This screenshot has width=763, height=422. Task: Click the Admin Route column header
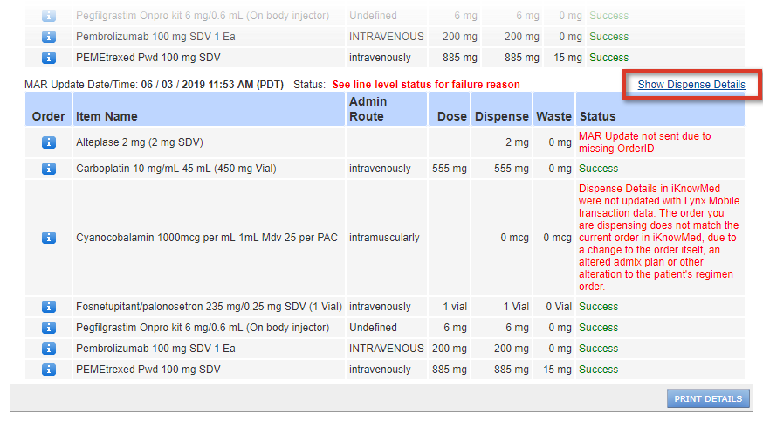367,109
